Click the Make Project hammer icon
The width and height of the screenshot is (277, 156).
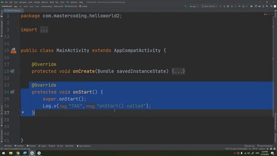tap(186, 6)
